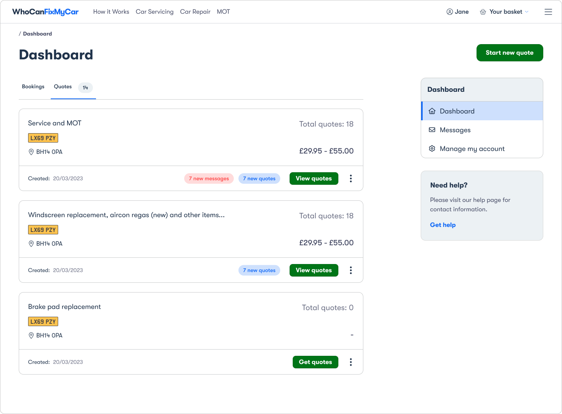Screen dimensions: 562x414
Task: Open three-dot menu for Brake pad replacement
Action: pyautogui.click(x=350, y=362)
